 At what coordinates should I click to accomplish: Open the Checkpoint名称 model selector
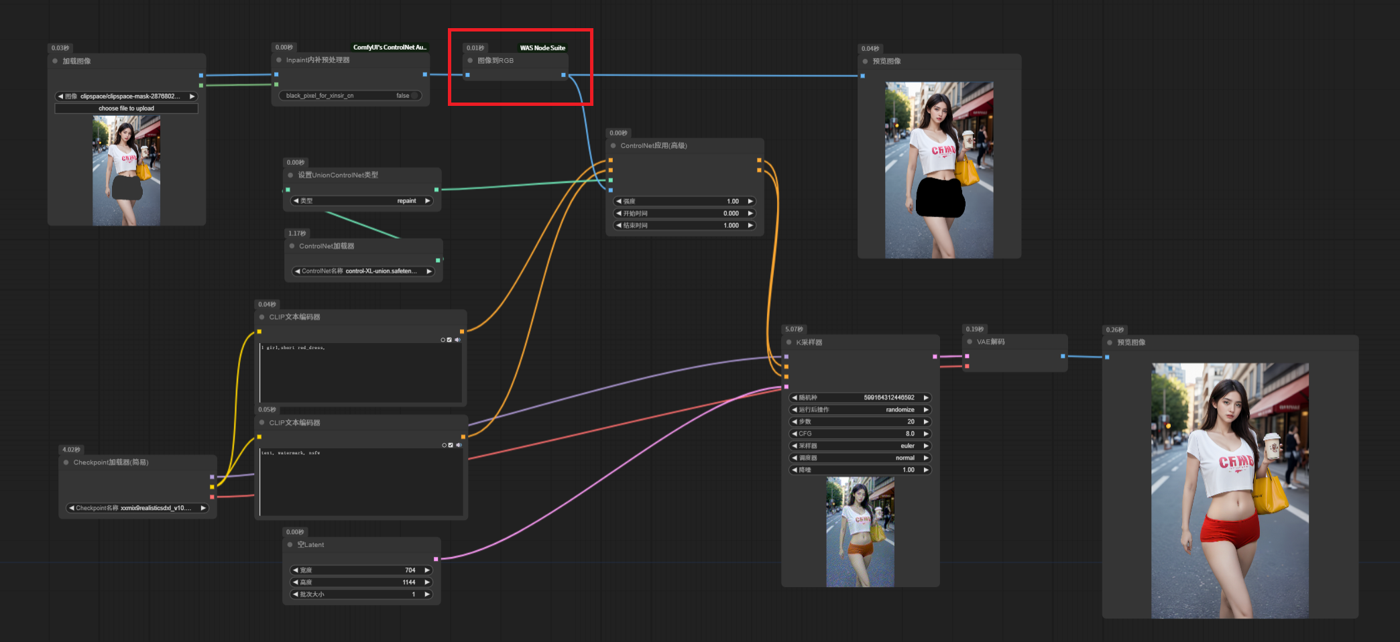pos(137,508)
